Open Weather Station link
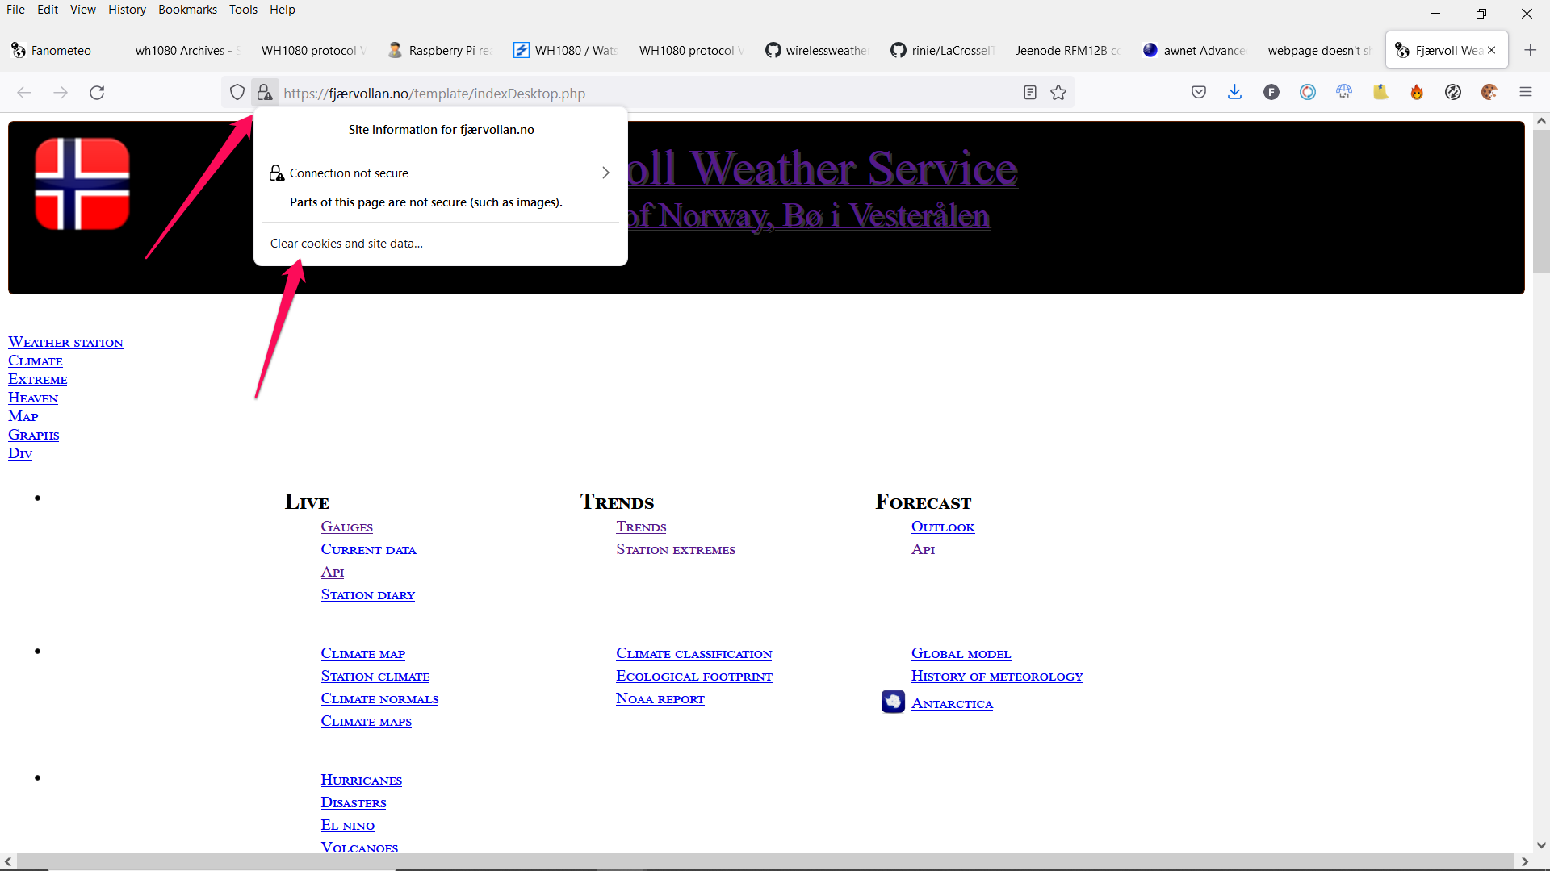Screen dimensions: 1550x871 tap(65, 342)
